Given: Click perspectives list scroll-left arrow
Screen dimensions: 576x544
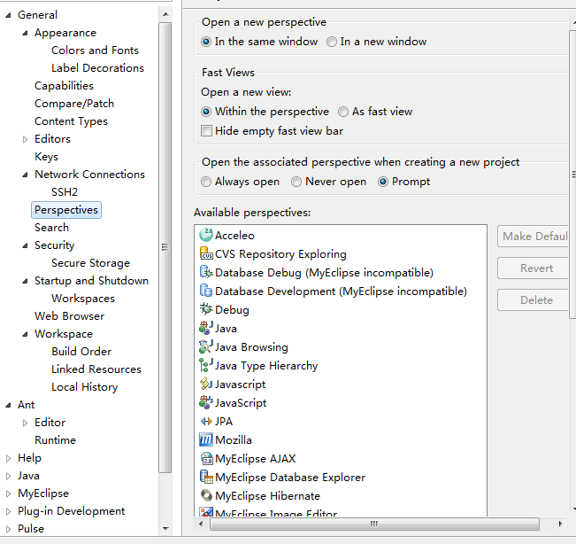Looking at the screenshot, I should point(201,524).
